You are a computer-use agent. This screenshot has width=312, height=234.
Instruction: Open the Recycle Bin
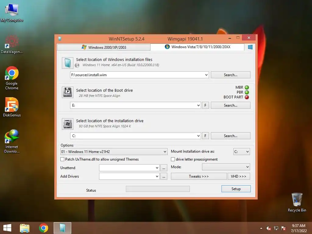(x=297, y=202)
